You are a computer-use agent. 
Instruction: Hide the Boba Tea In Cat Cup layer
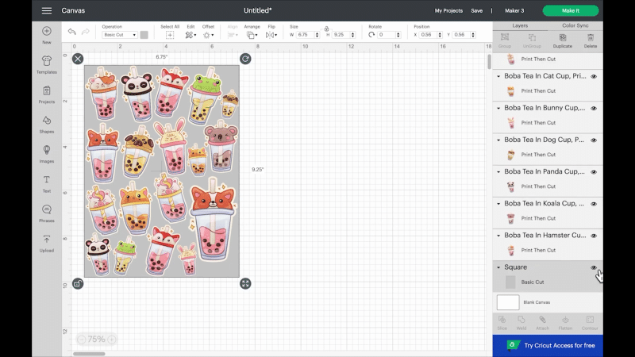pyautogui.click(x=594, y=76)
